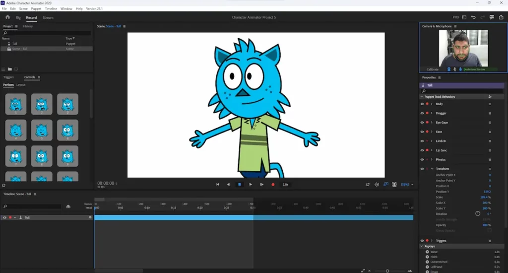Hide the Body behavior eye icon
Viewport: 508px width, 273px height.
pos(422,104)
